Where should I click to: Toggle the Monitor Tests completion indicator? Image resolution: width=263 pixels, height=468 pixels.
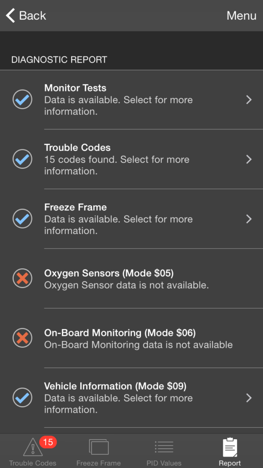pyautogui.click(x=22, y=100)
